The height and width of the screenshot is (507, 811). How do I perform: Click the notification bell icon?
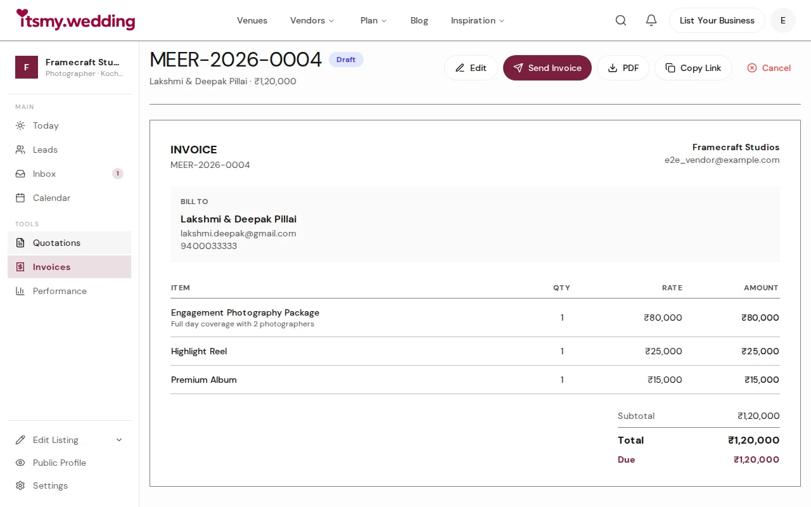[x=651, y=20]
